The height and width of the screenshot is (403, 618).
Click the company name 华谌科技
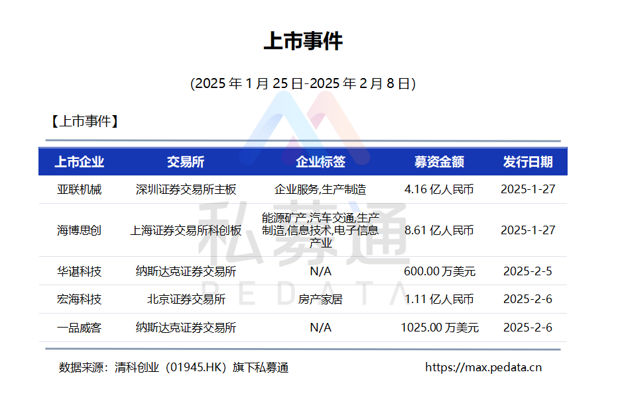point(79,271)
